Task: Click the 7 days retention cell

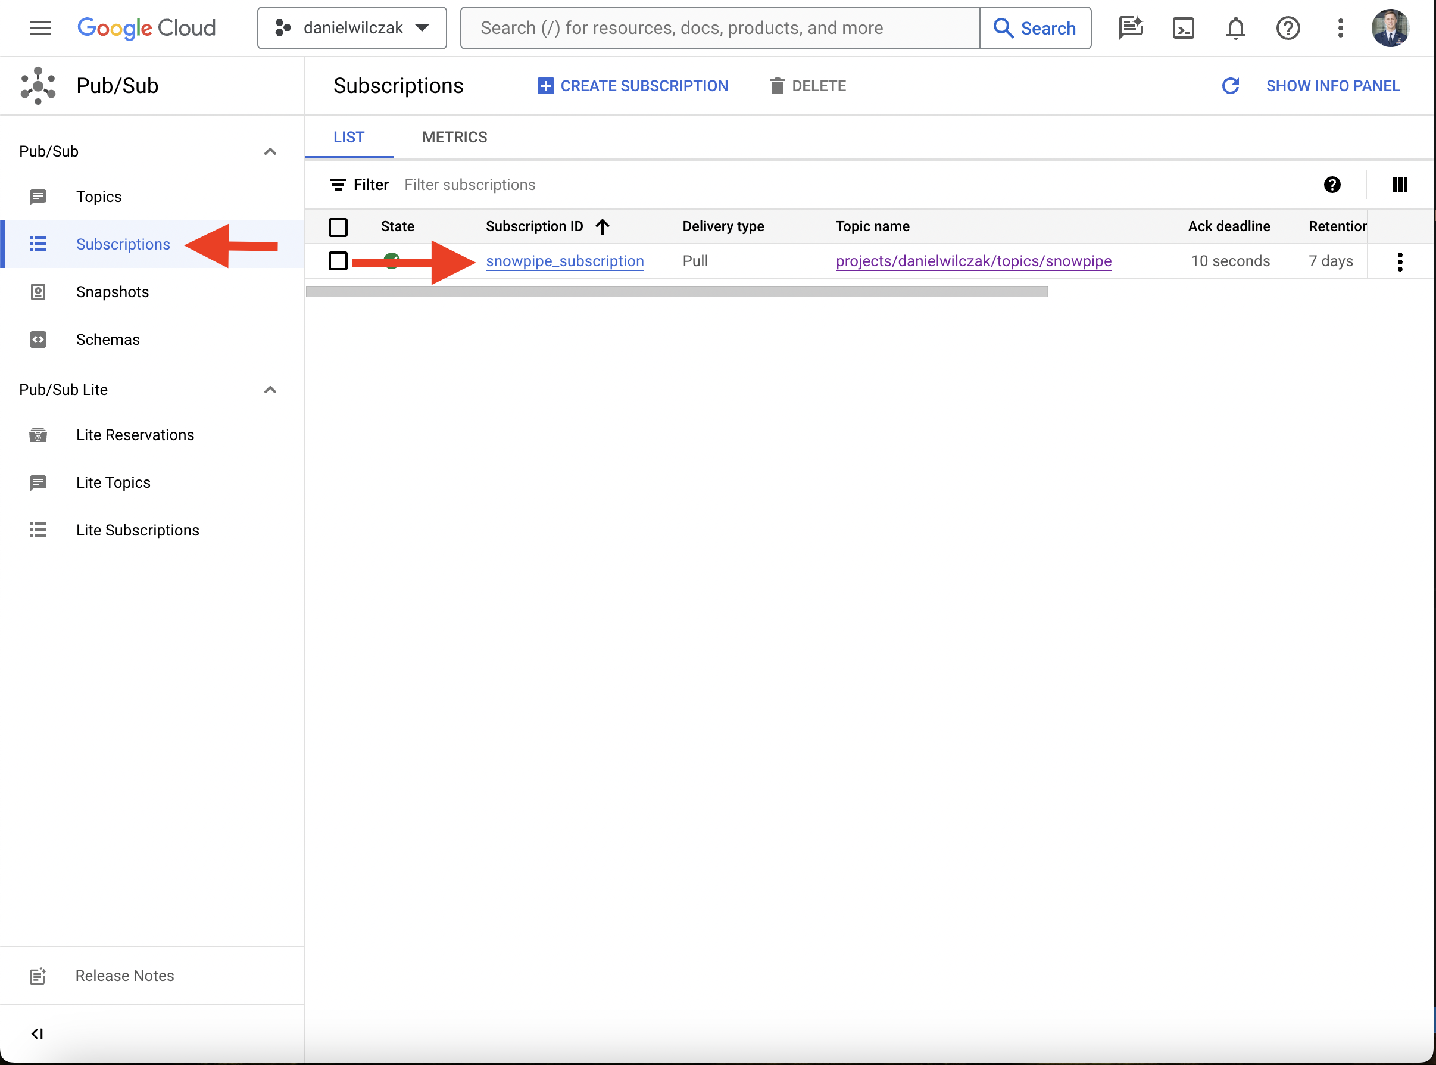Action: point(1331,261)
